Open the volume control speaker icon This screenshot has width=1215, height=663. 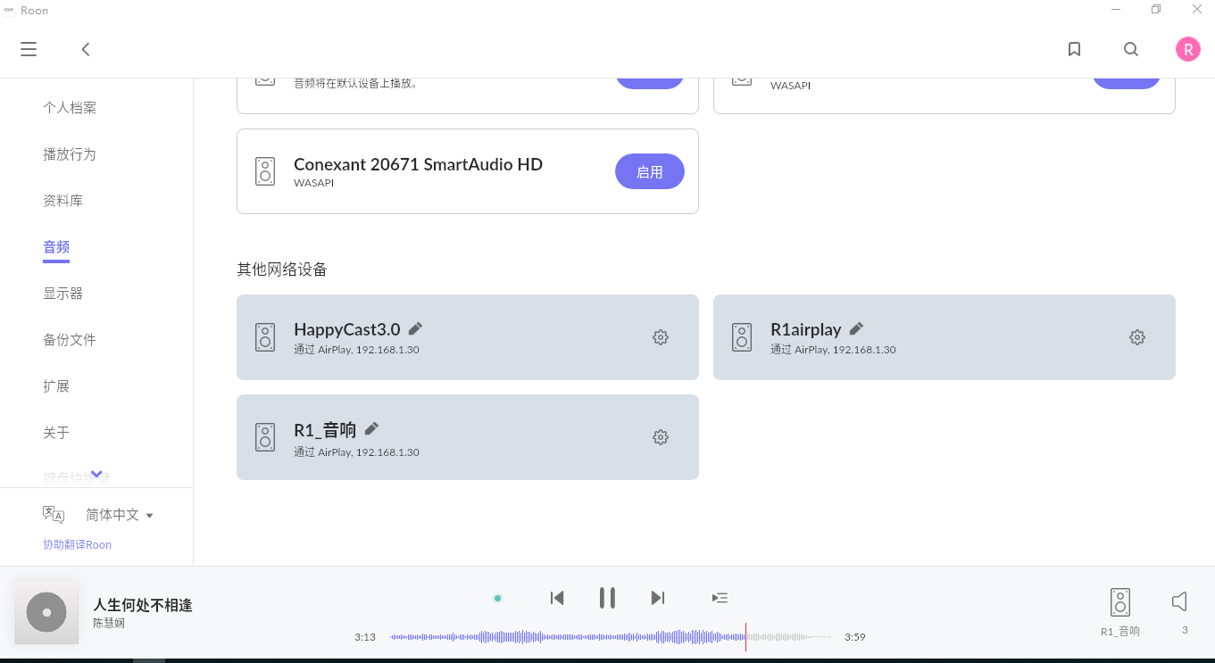point(1180,601)
